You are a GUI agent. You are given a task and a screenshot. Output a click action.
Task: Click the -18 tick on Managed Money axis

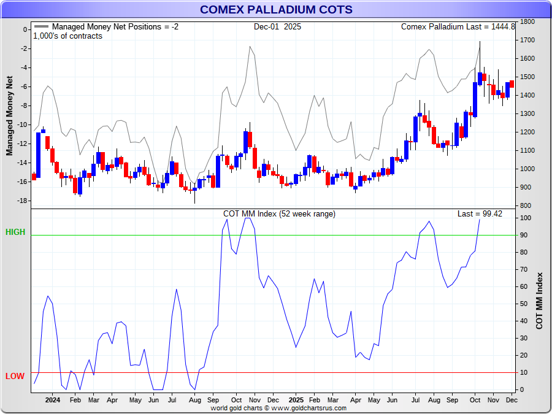click(x=22, y=201)
